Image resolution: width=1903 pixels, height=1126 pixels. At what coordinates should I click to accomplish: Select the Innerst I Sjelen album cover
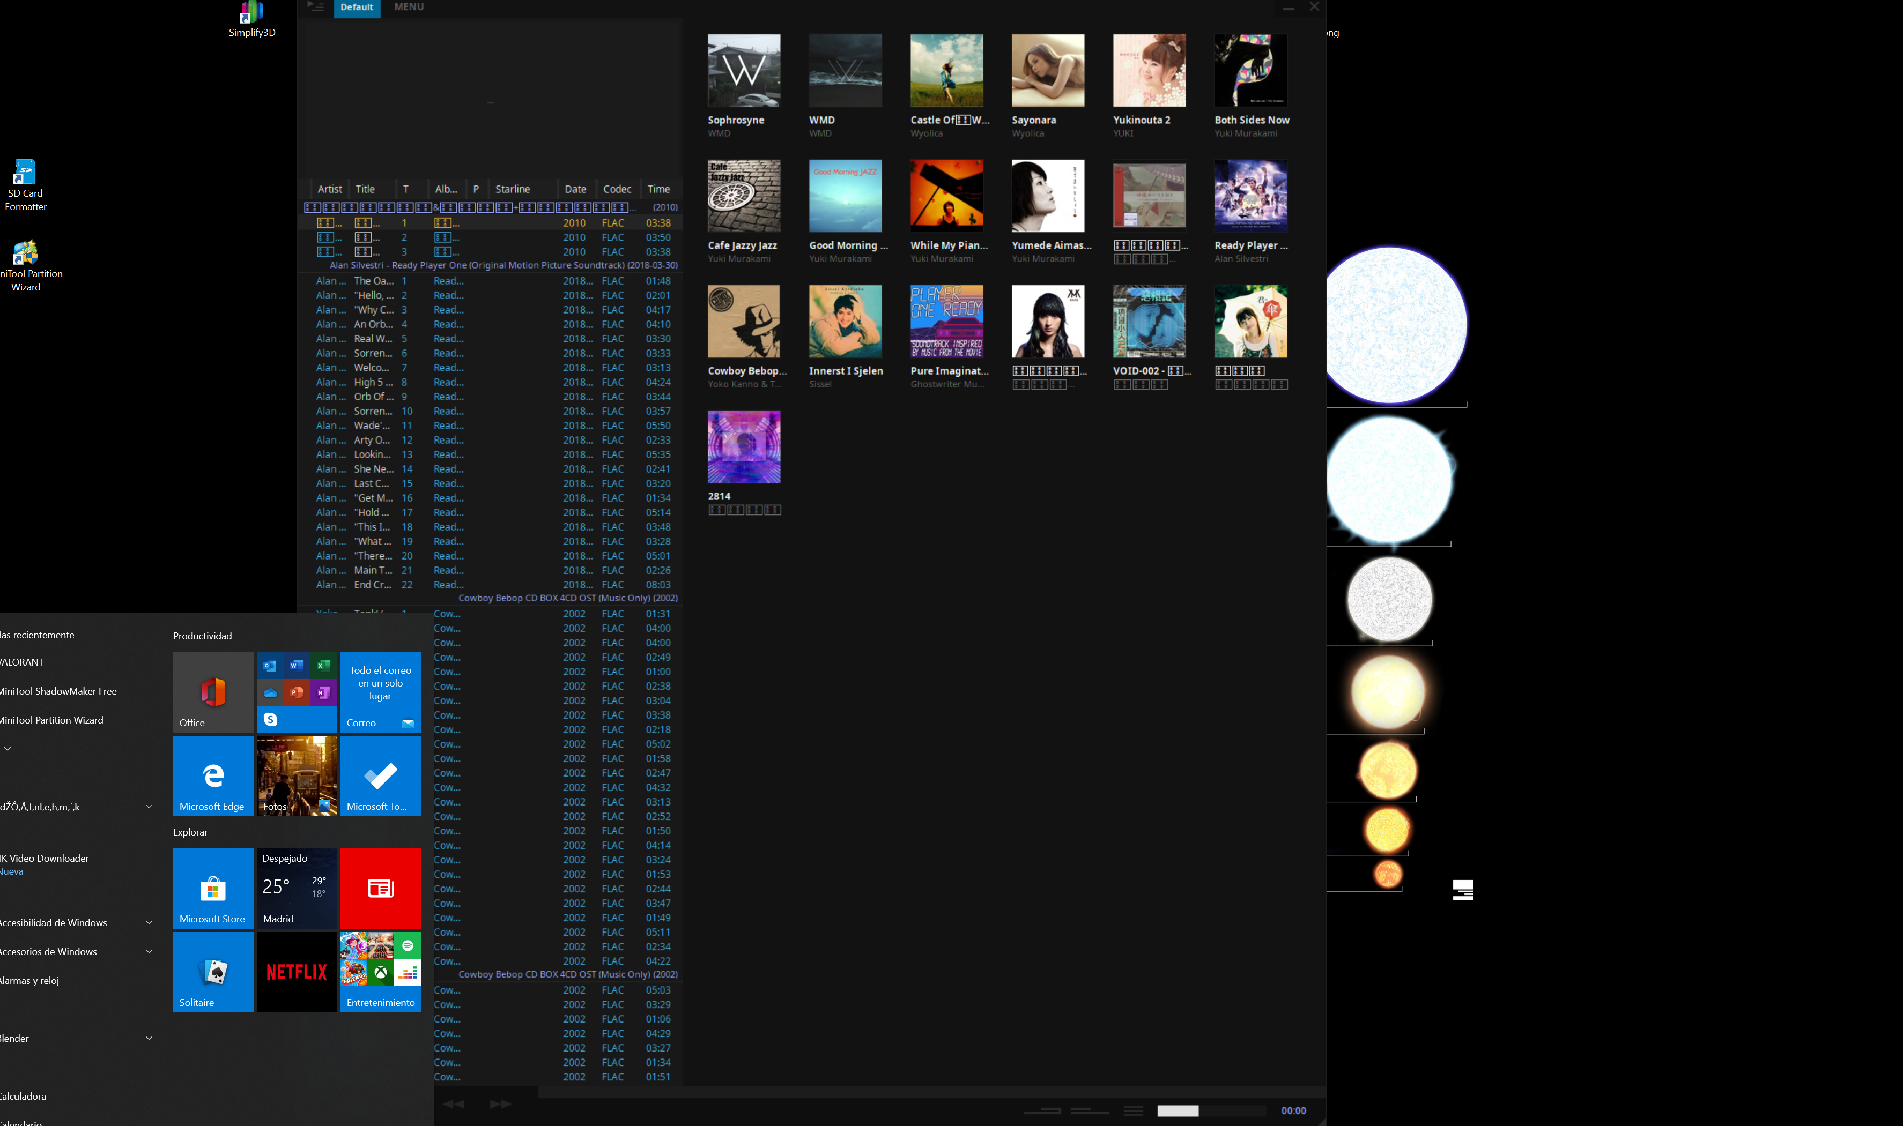(x=846, y=321)
